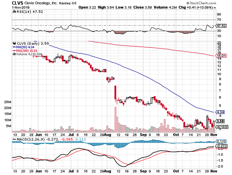Viewport: 232px width, 175px height.
Task: Click the 3.59 last price tag on the right axis
Action: [220, 121]
